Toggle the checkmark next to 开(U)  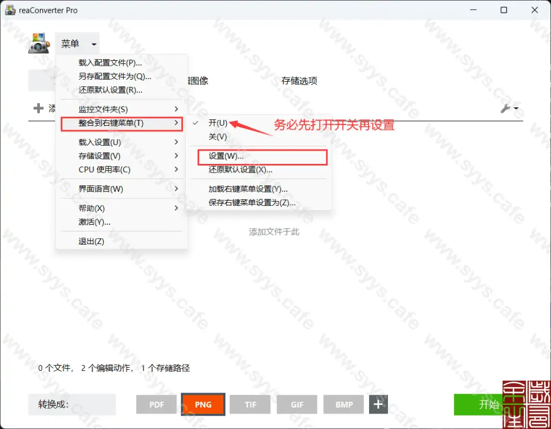[195, 123]
